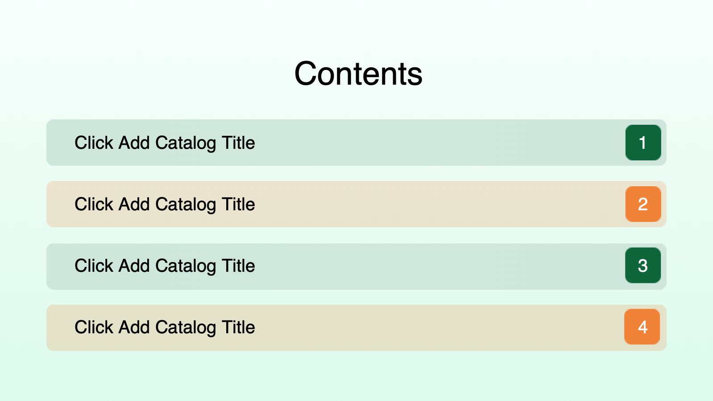Screen dimensions: 713x401
Task: Select the Catalog Title text beside badge 2
Action: 165,205
